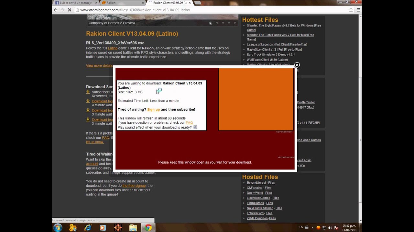Viewport: 414px width, 232px height.
Task: Open a new browser tab
Action: 197,3
